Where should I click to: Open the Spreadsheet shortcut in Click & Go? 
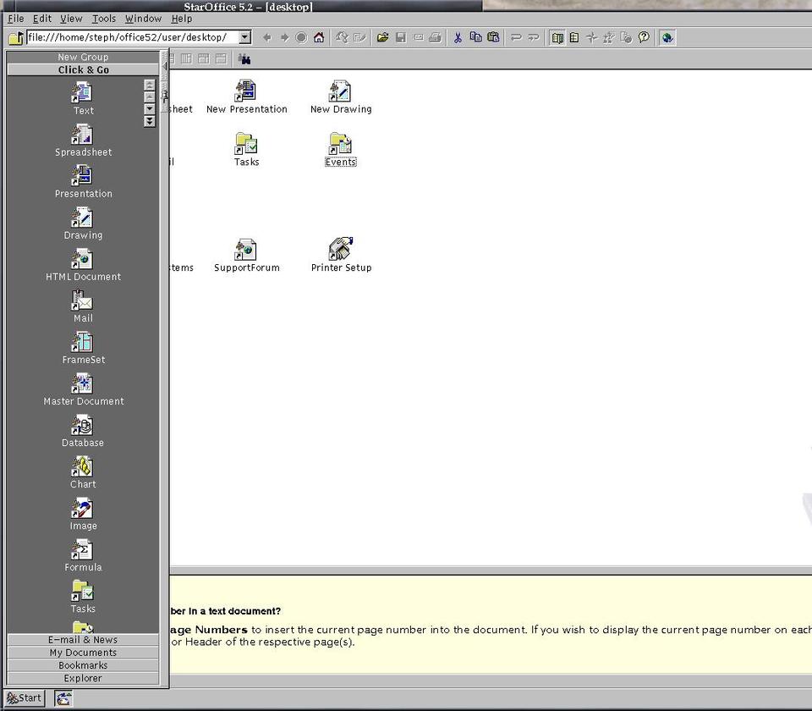click(x=83, y=135)
